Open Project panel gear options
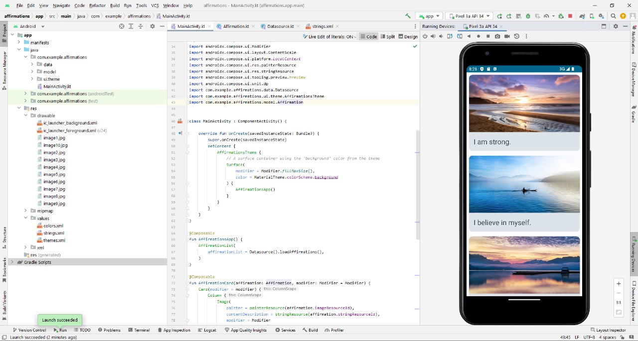The width and height of the screenshot is (638, 341). (x=153, y=26)
